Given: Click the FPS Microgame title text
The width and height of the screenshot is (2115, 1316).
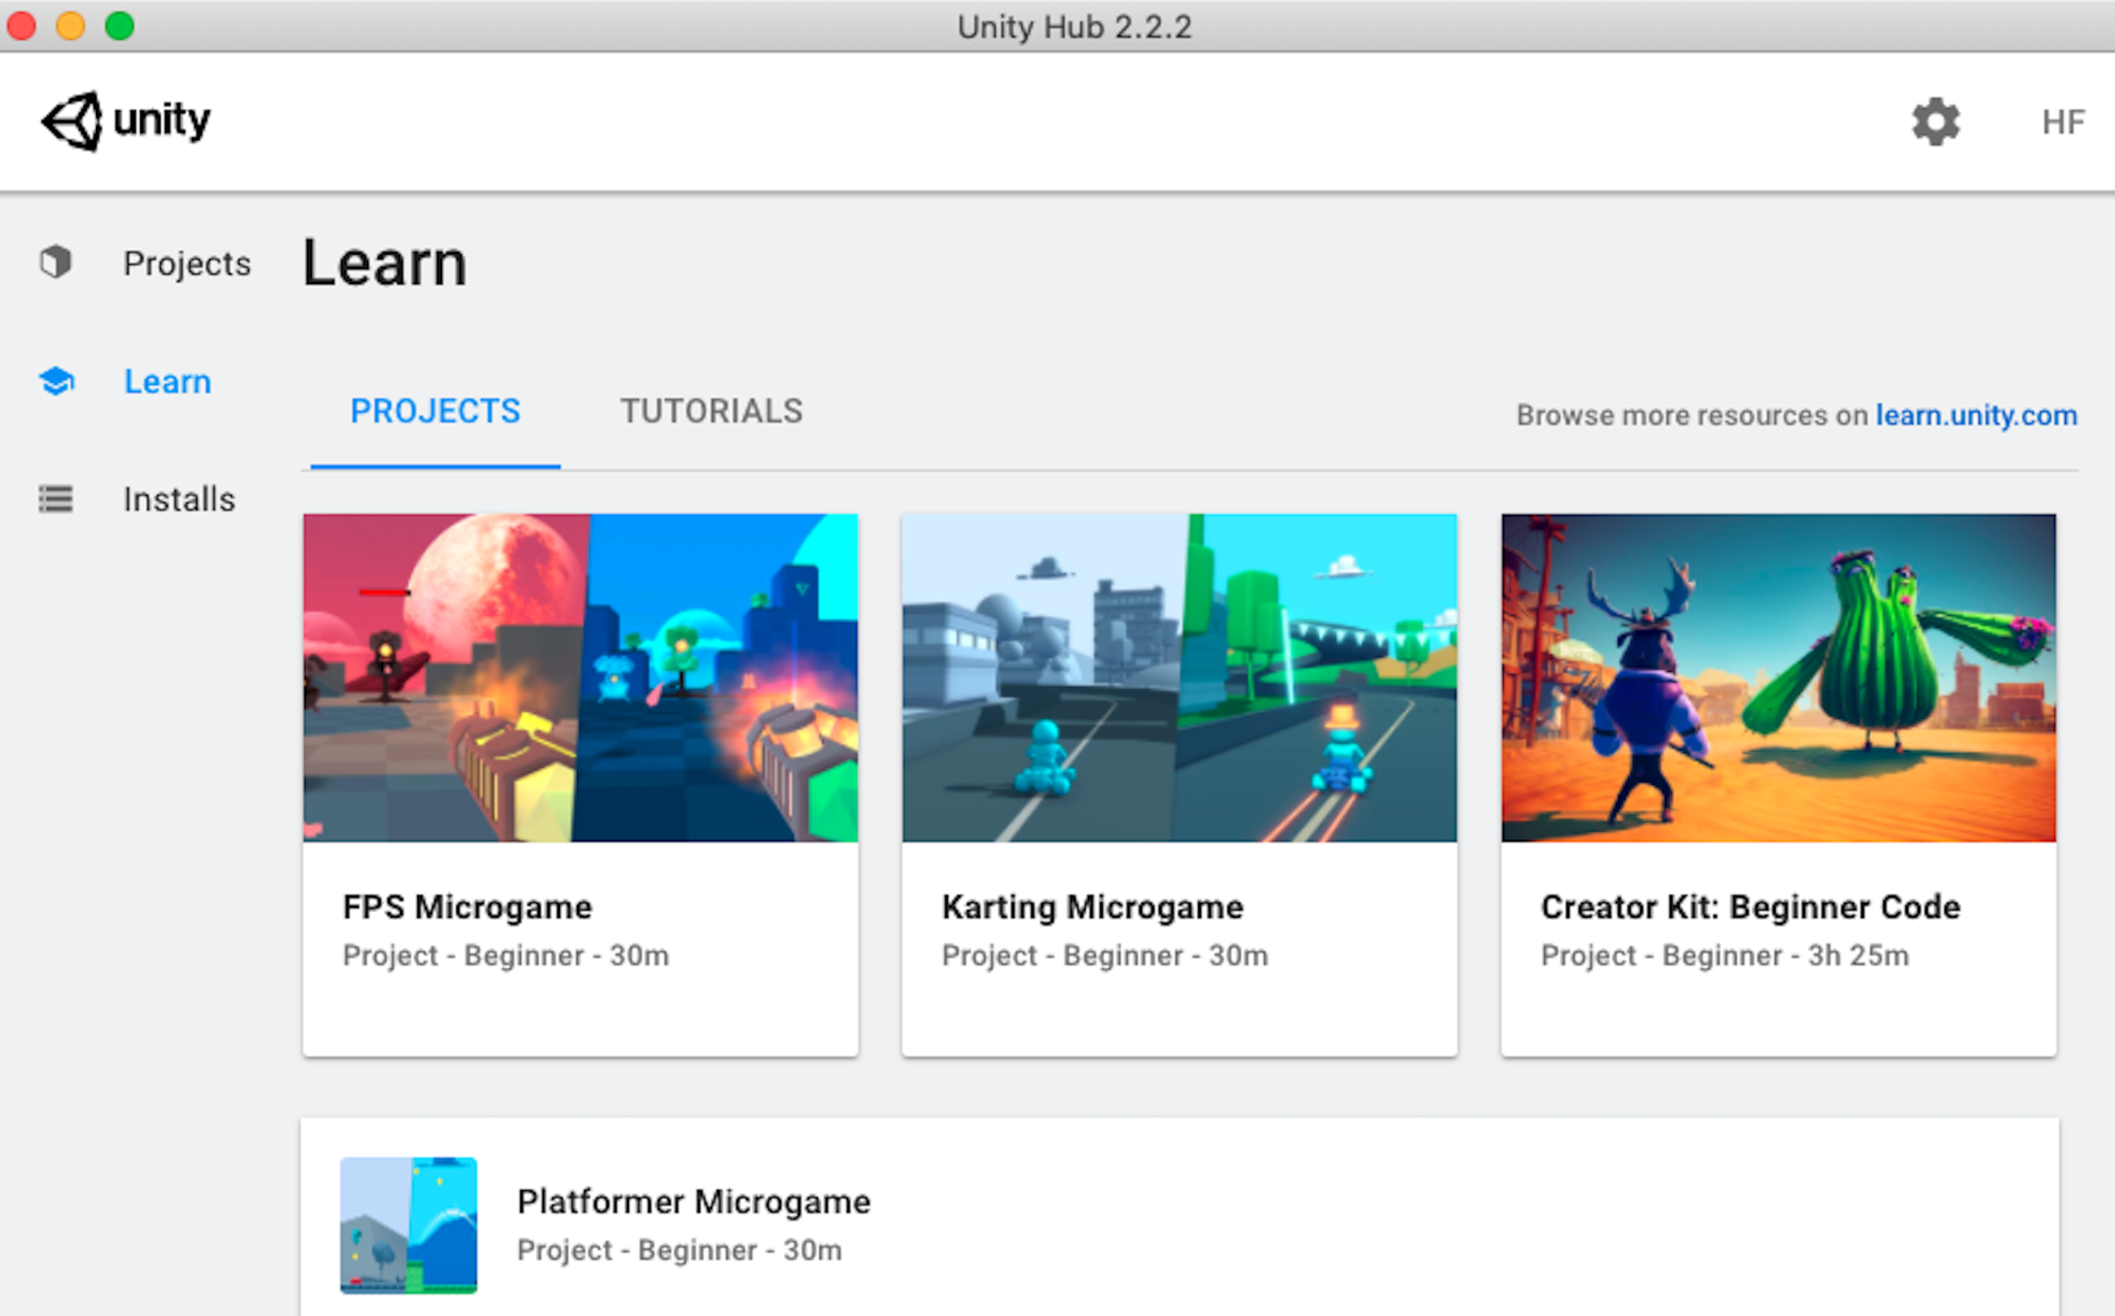Looking at the screenshot, I should 467,907.
